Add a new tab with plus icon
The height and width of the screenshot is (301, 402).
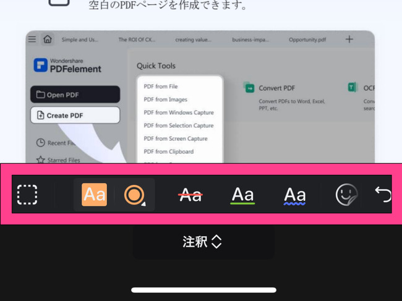click(x=349, y=39)
